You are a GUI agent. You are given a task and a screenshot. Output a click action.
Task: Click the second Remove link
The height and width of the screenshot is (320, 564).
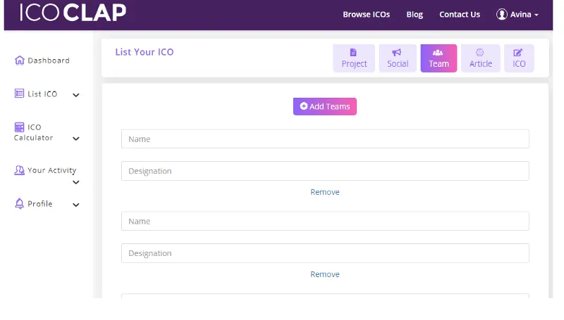tap(325, 274)
